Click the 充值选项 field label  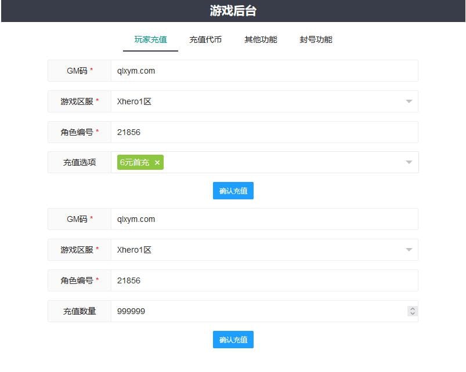click(x=80, y=163)
